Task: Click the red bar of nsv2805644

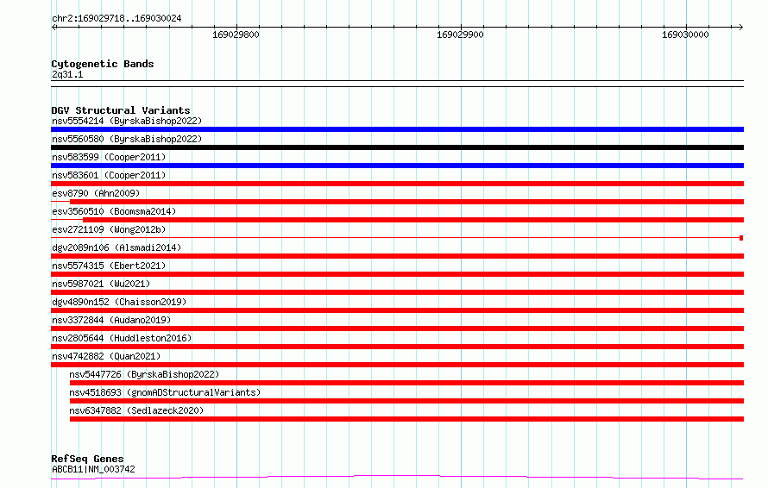Action: (397, 347)
